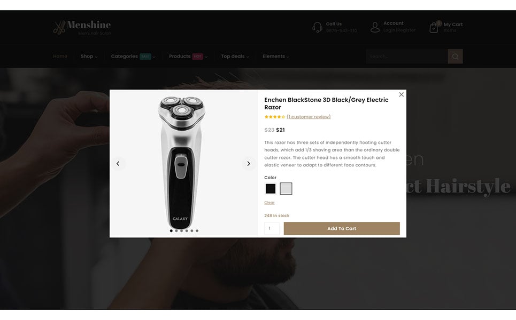This screenshot has width=516, height=320.
Task: Open the 1 customer review link
Action: coord(309,117)
